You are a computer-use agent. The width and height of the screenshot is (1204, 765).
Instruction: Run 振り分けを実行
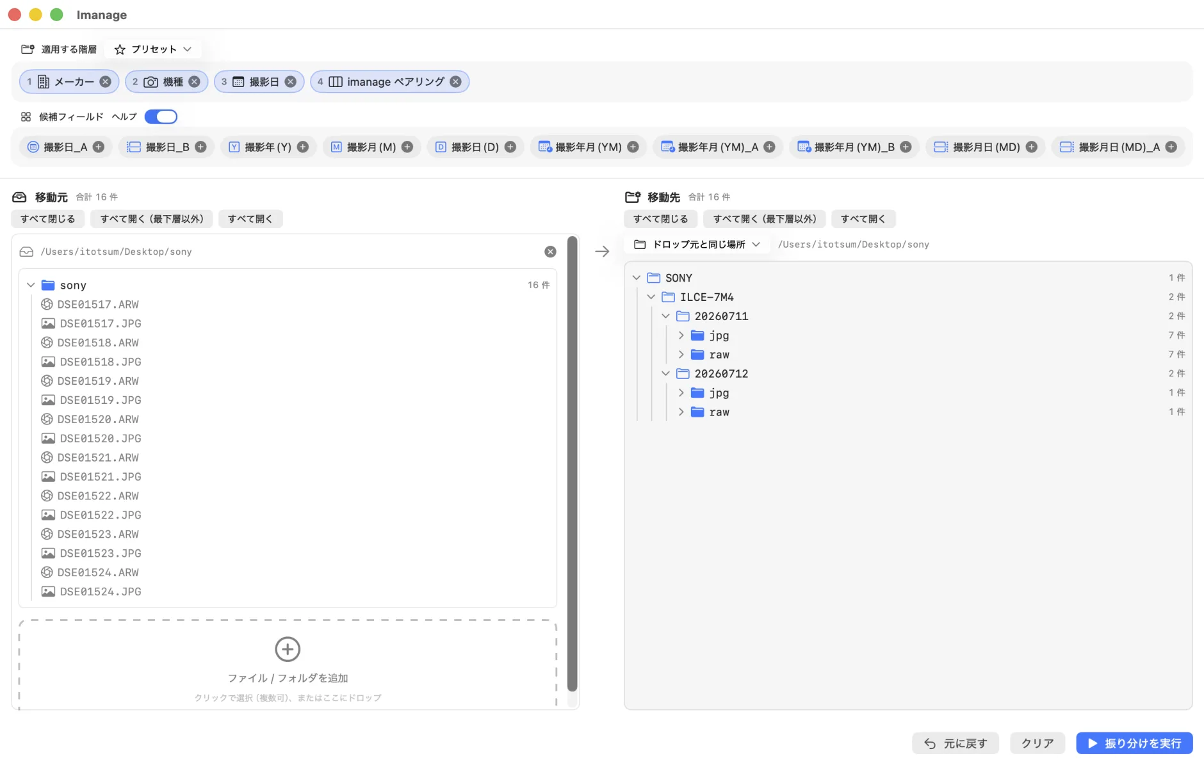pos(1134,743)
